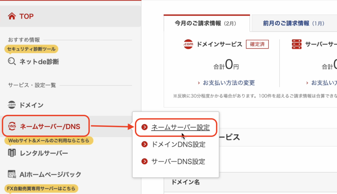Click the red .com ドメインサービス icon
This screenshot has width=337, height=194.
[x=188, y=44]
